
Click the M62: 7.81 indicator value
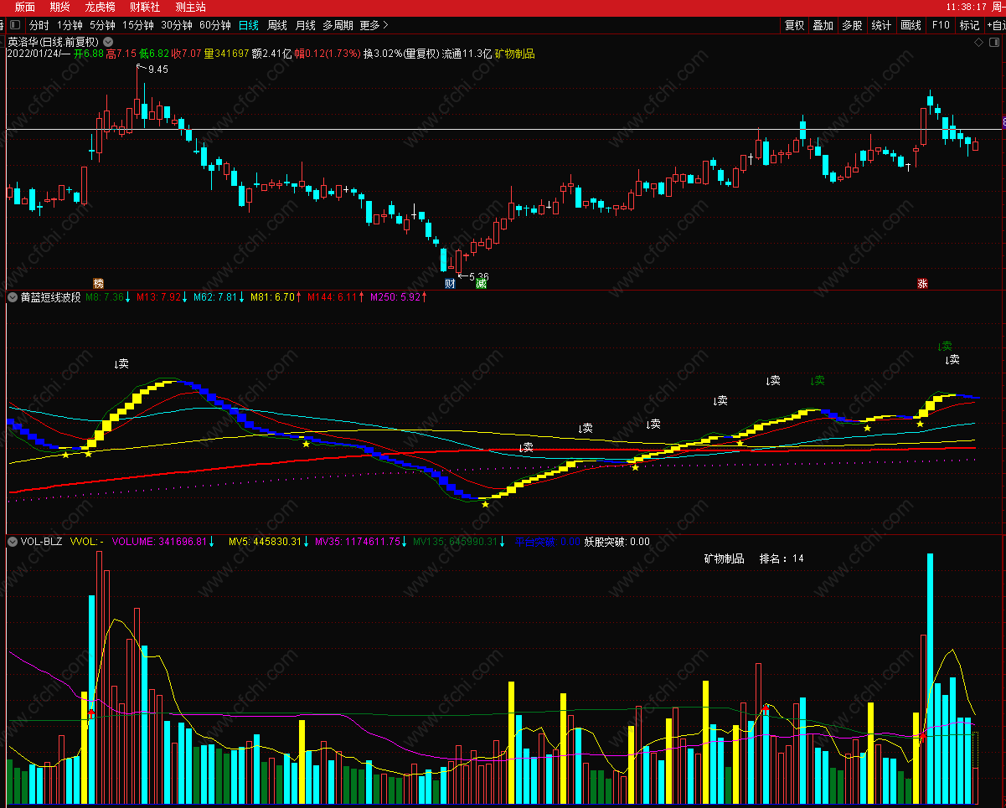[215, 297]
